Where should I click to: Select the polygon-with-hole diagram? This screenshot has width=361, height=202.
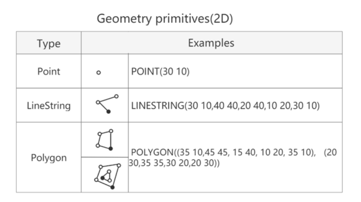tap(106, 174)
